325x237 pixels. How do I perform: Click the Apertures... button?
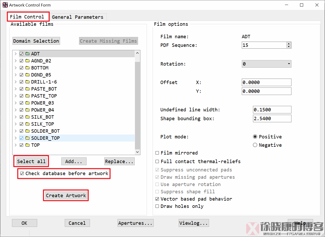[x=135, y=223]
